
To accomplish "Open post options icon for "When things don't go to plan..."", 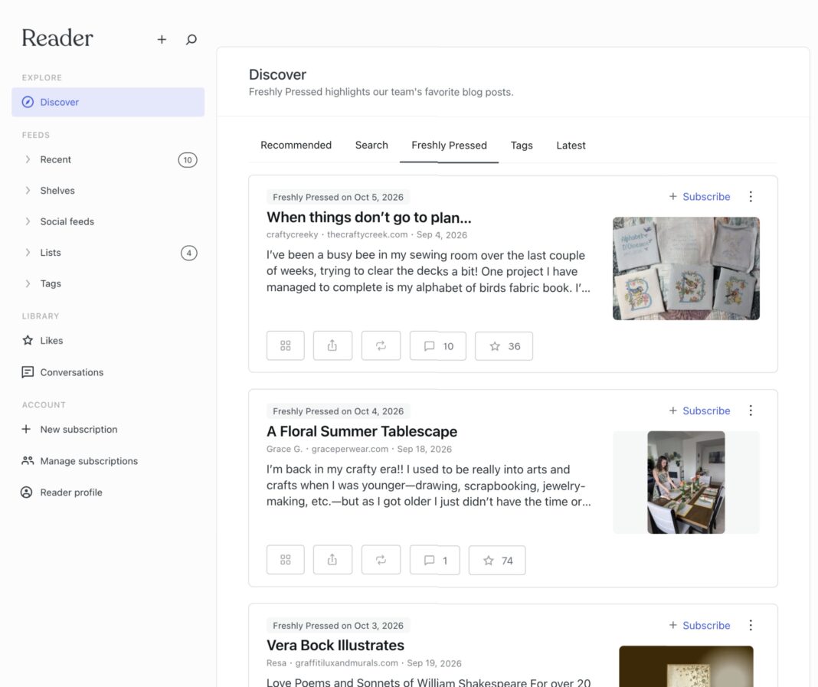I will (286, 346).
